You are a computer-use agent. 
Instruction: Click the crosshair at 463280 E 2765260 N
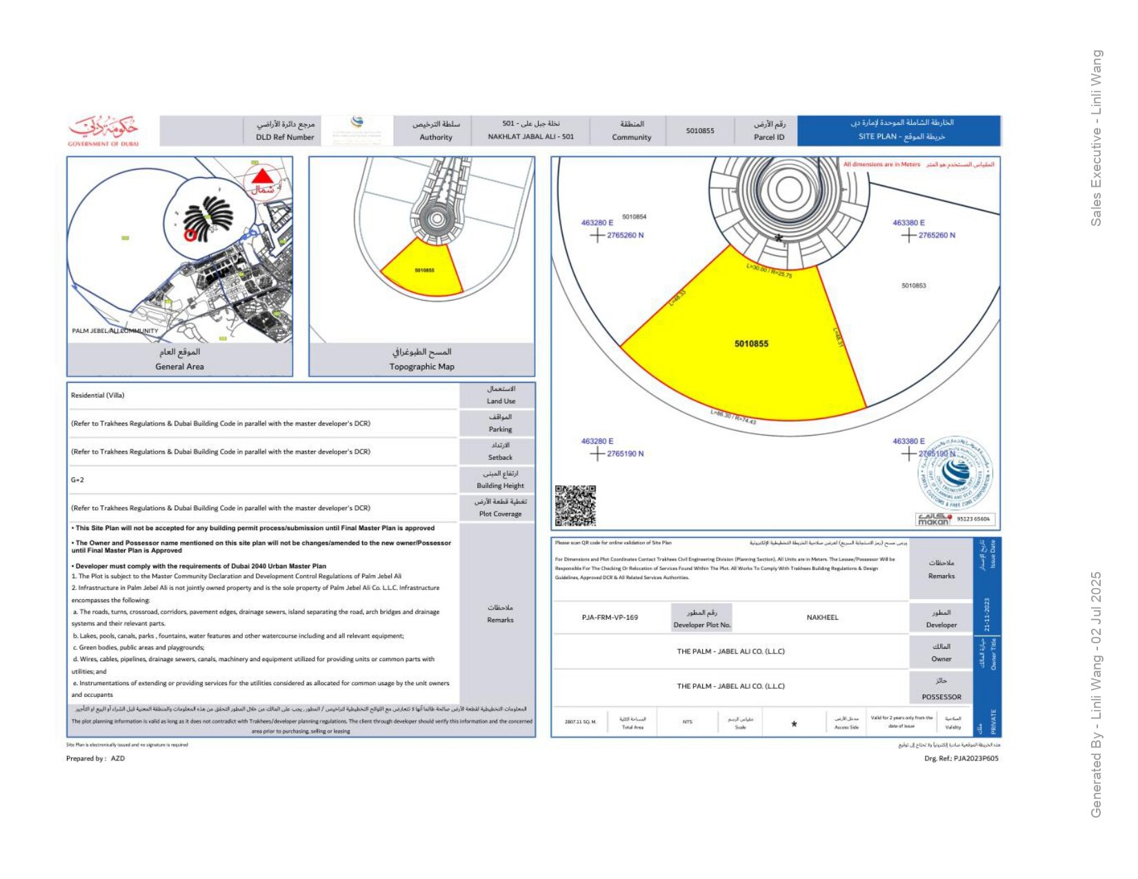pyautogui.click(x=597, y=236)
